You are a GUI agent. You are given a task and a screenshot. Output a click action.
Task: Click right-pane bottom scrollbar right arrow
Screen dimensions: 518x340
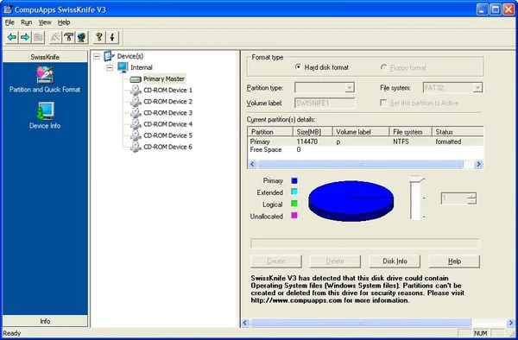(510, 323)
